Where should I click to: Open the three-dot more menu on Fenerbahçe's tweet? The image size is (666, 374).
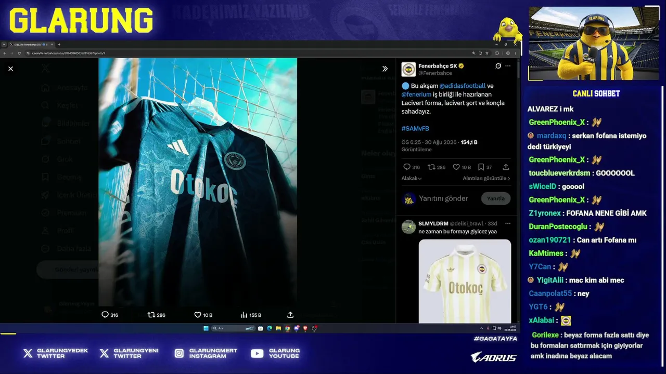point(508,66)
